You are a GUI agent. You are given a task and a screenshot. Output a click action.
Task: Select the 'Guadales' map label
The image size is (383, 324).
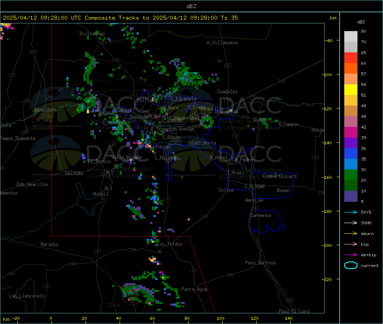coord(227,92)
